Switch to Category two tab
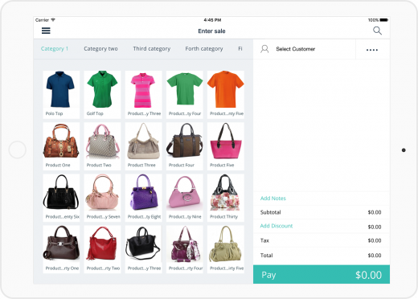Viewport: 418px width, 299px height. click(100, 49)
